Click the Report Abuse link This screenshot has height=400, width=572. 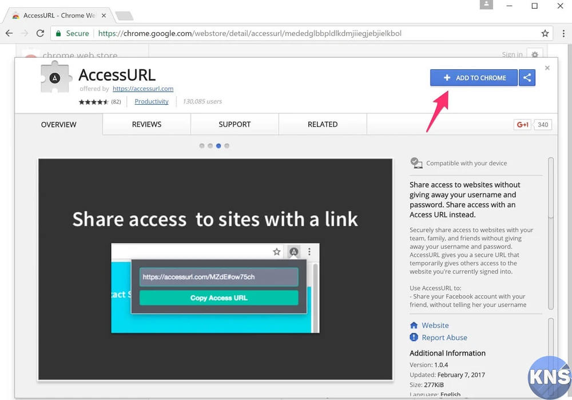pyautogui.click(x=444, y=338)
